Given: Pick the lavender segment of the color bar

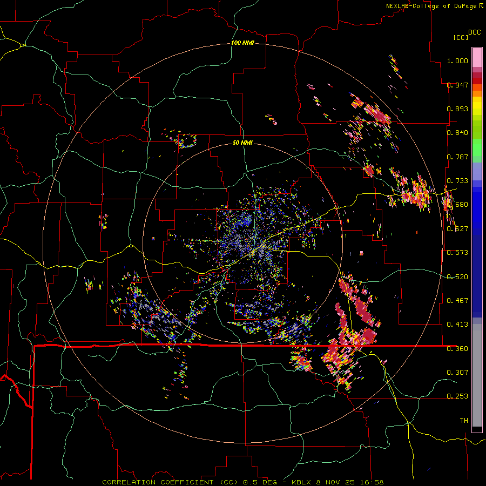Looking at the screenshot, I should tap(477, 171).
